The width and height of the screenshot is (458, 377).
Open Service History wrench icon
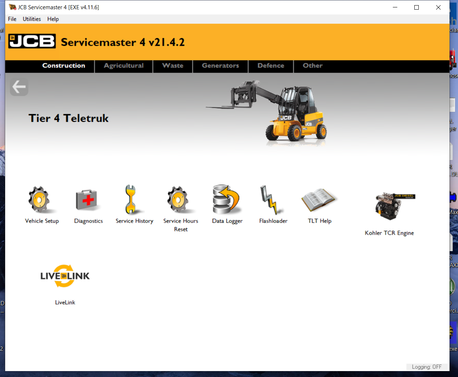pos(131,200)
